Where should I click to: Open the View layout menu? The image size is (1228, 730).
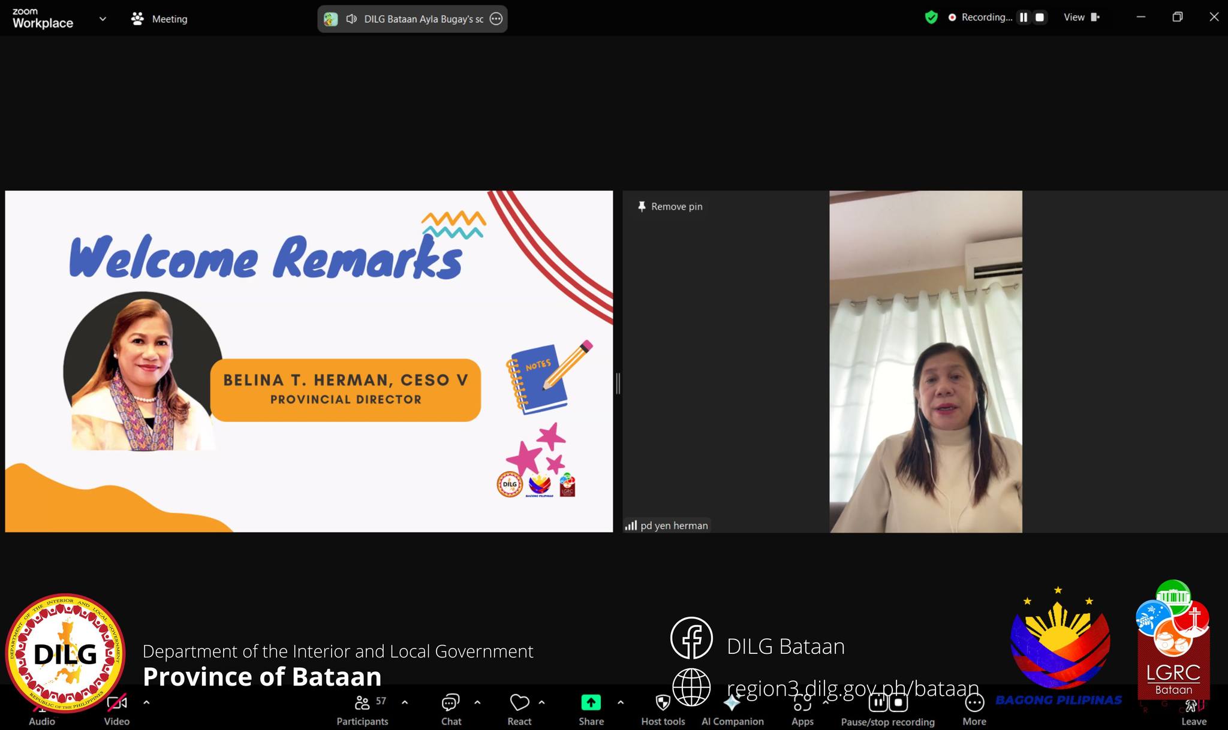pos(1081,17)
